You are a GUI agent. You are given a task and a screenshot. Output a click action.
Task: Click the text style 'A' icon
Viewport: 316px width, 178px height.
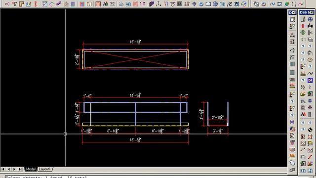tap(105, 3)
